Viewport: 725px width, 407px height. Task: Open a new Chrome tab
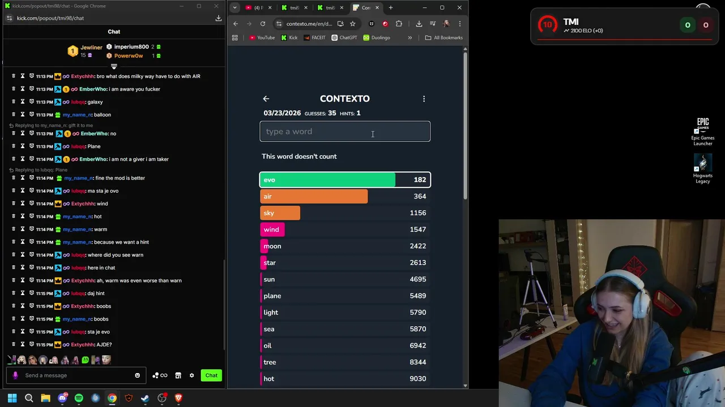click(390, 8)
